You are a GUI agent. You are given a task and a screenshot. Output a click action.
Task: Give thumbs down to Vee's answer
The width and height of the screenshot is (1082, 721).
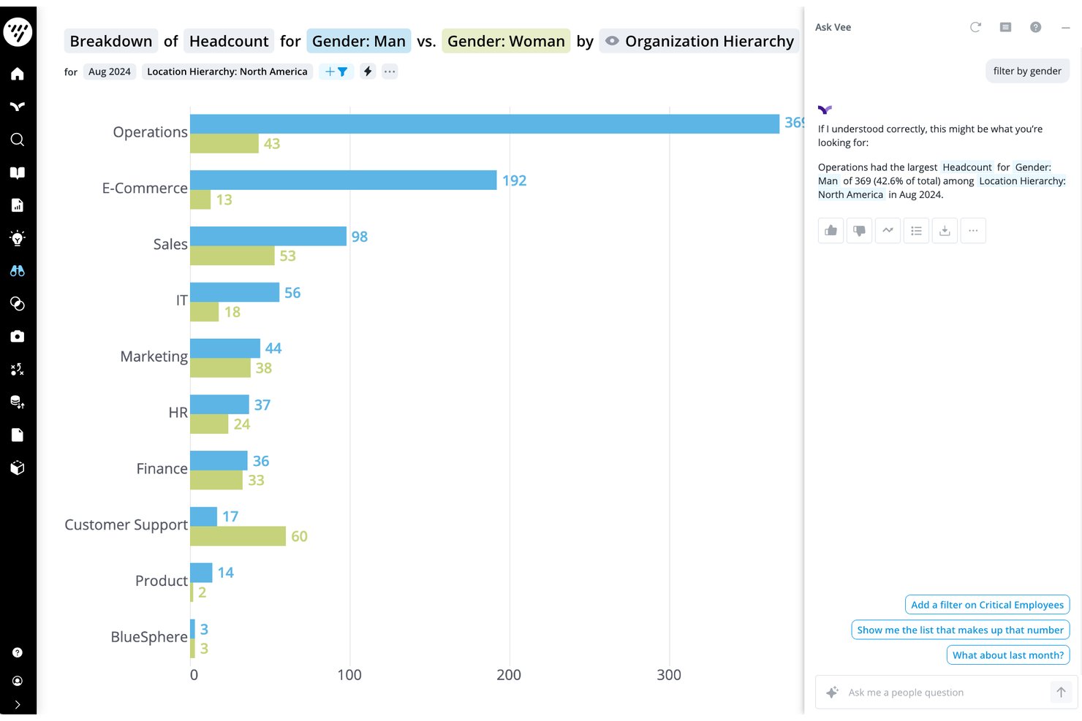pos(859,231)
